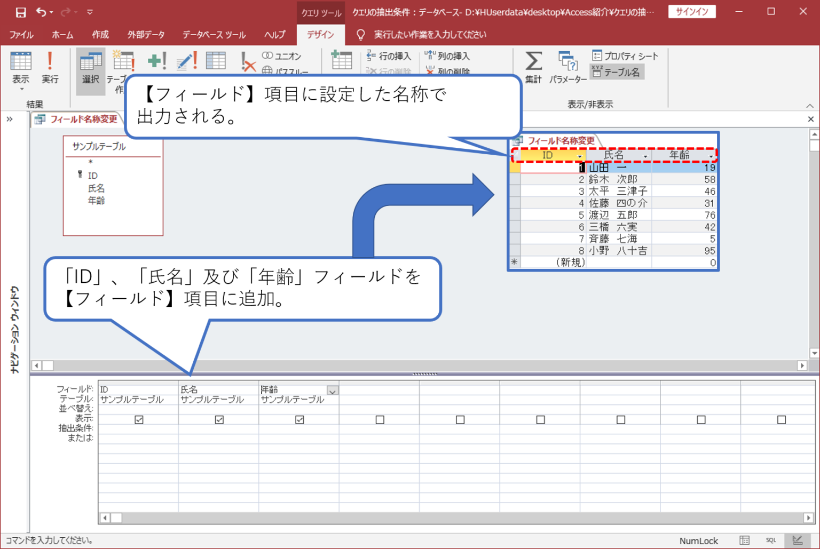Choose the crosstab query icon
This screenshot has width=820, height=549.
(x=216, y=61)
